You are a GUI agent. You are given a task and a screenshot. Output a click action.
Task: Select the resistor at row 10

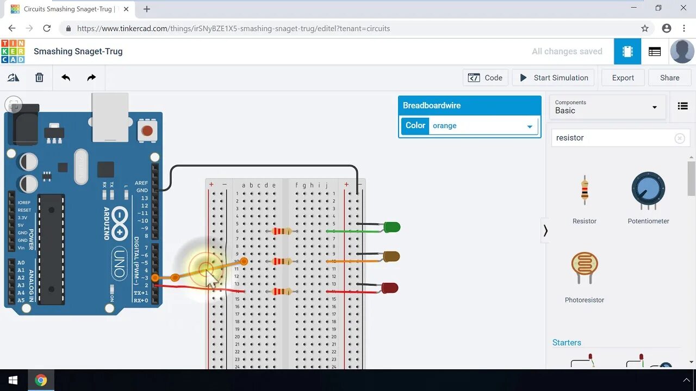click(282, 261)
